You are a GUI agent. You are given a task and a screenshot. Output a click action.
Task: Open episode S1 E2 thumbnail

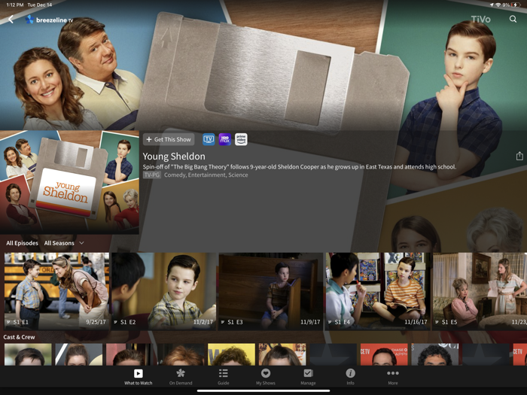pyautogui.click(x=163, y=291)
